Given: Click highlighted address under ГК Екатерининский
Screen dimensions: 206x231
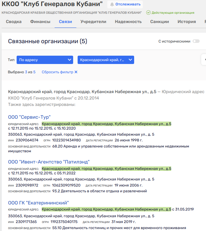Looking at the screenshot, I should point(106,209).
